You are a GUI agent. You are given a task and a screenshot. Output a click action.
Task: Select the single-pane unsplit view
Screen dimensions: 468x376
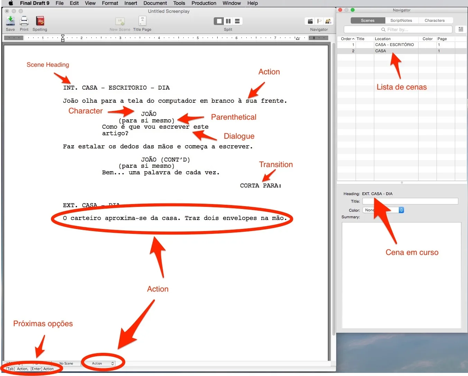tap(219, 21)
